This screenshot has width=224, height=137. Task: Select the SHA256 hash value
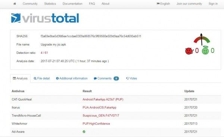click(91, 36)
